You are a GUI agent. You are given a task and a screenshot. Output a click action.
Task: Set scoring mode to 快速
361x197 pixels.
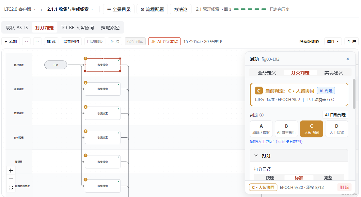(270, 178)
